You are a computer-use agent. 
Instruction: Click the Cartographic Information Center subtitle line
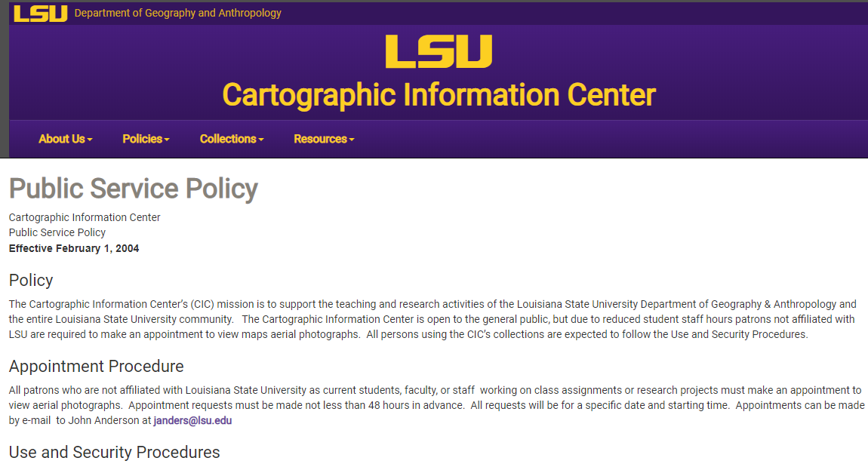[85, 217]
